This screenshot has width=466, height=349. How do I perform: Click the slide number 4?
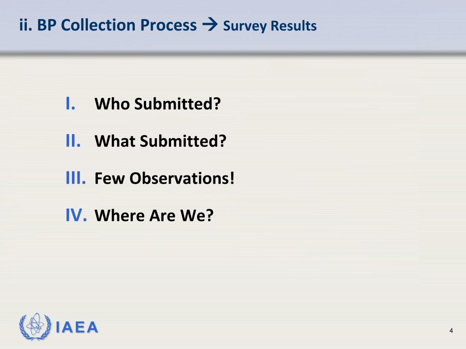pyautogui.click(x=451, y=331)
